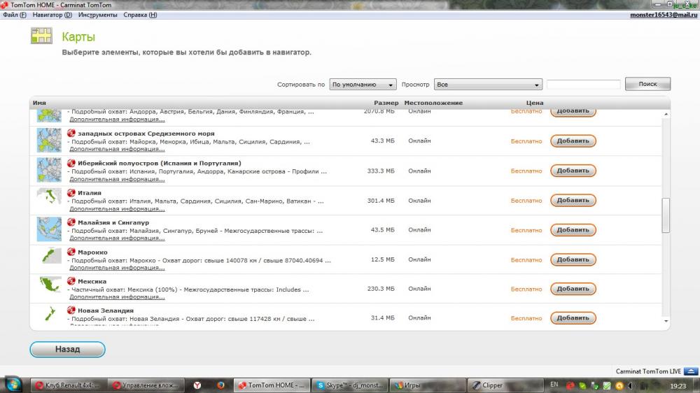Click Добавить for западных островах Средиземного моря
The width and height of the screenshot is (700, 393).
[573, 141]
